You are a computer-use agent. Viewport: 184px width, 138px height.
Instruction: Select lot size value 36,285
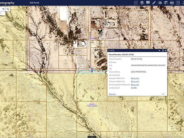(x=134, y=88)
